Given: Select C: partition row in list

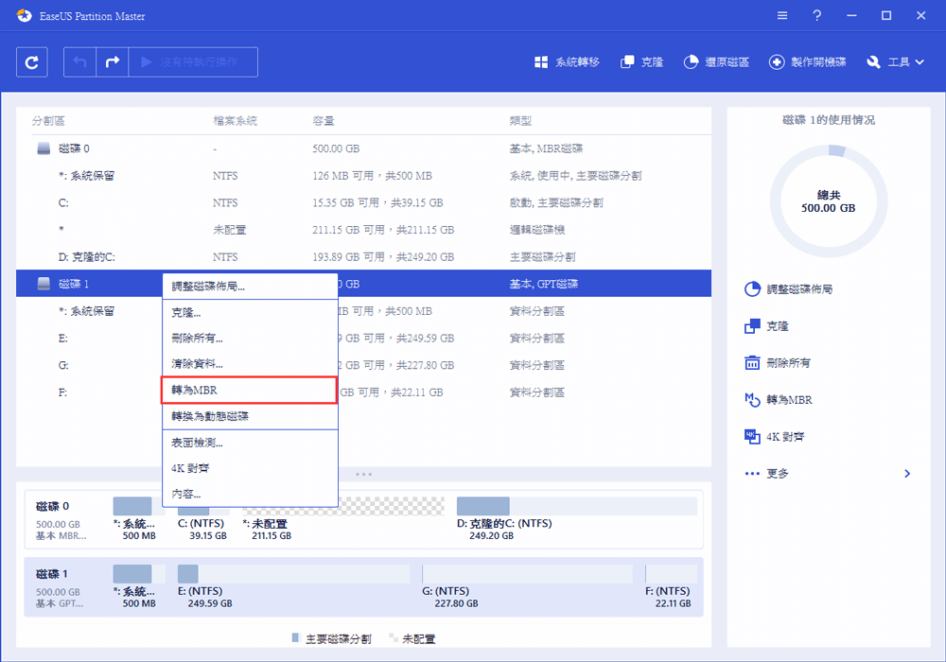Looking at the screenshot, I should click(363, 202).
